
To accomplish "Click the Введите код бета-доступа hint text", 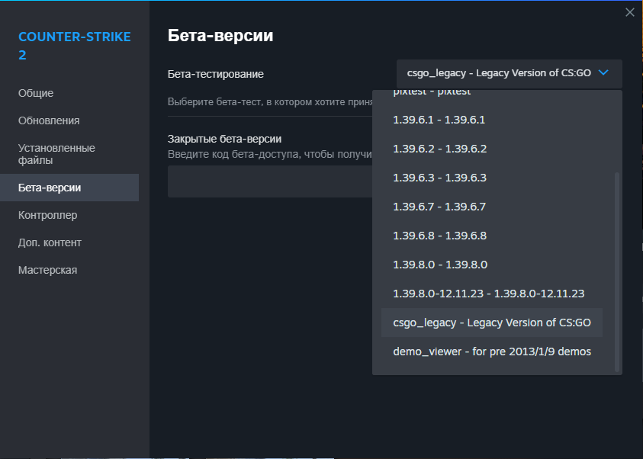I will [x=270, y=154].
